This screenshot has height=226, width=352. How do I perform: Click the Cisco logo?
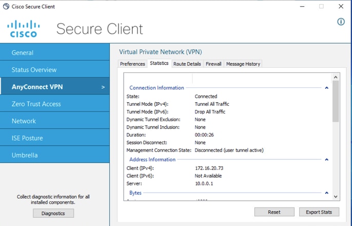(24, 29)
